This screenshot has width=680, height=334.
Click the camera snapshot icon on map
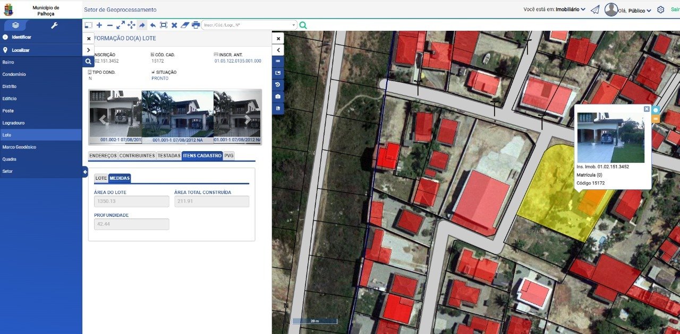point(278,96)
